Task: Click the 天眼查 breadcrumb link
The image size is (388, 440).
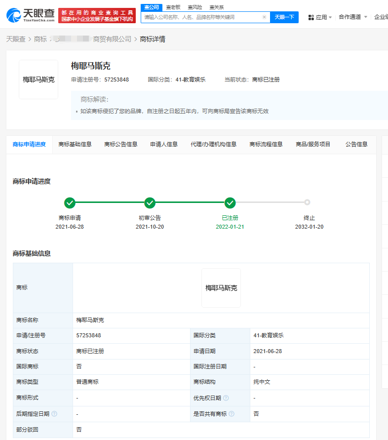Action: pos(16,39)
